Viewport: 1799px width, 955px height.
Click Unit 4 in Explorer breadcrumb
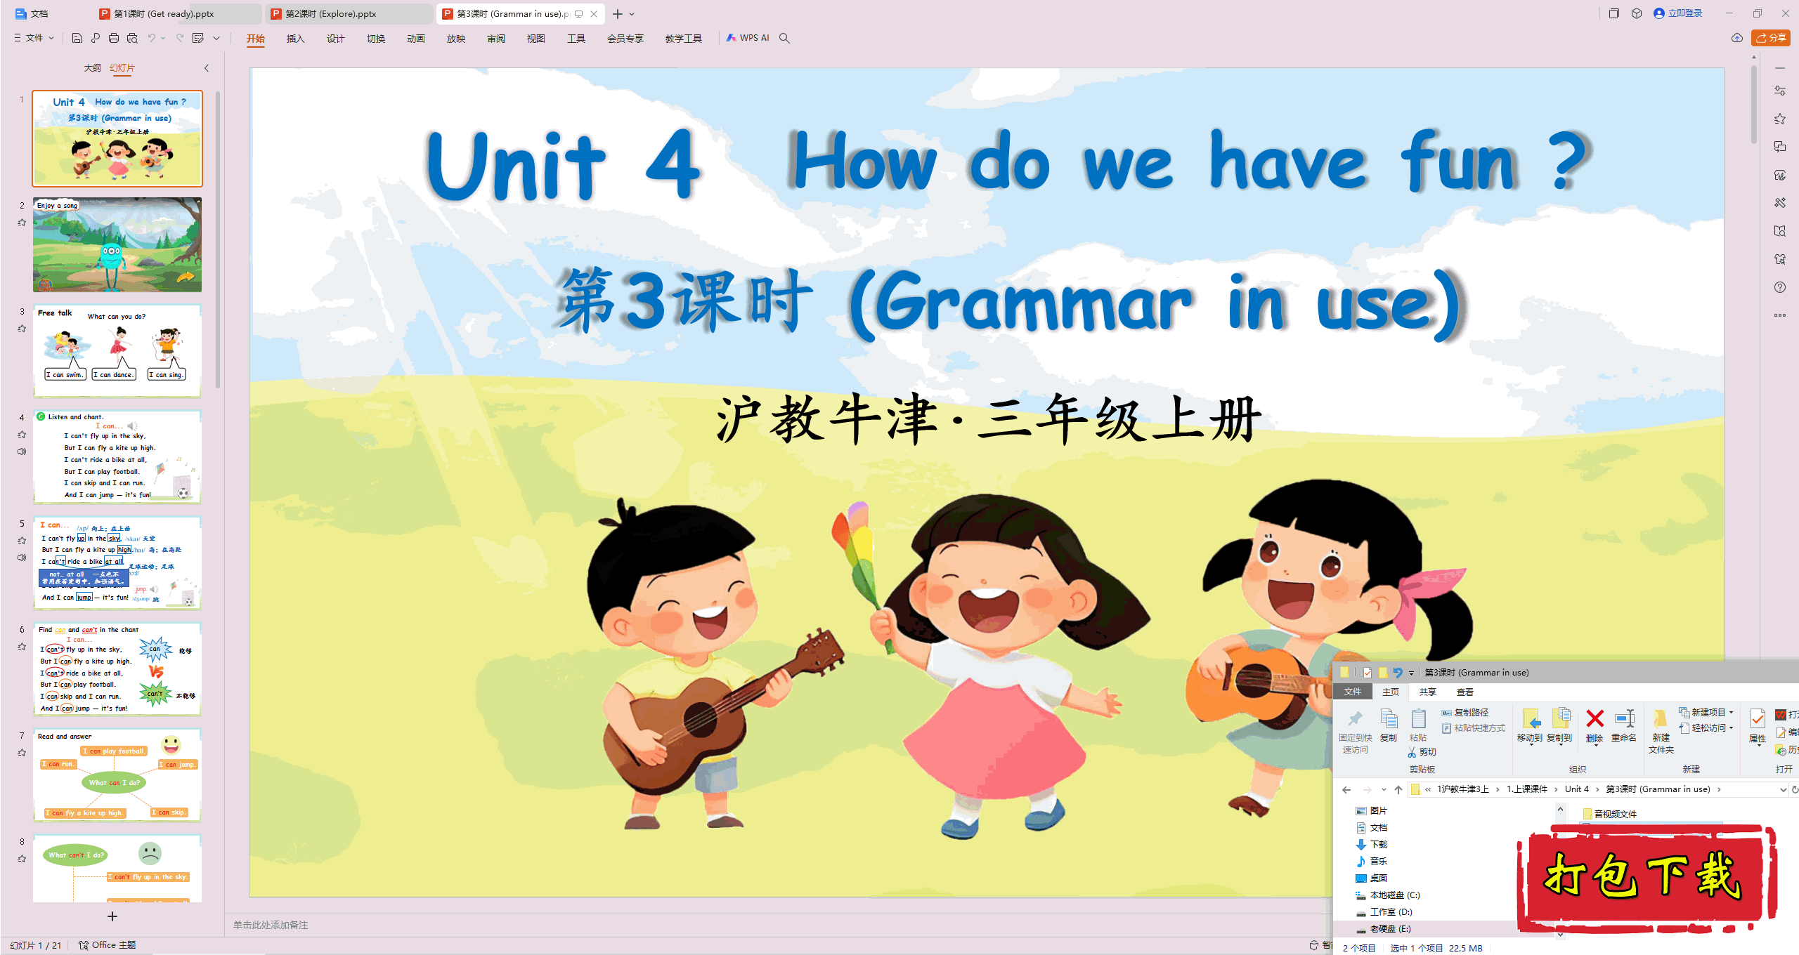[1576, 789]
